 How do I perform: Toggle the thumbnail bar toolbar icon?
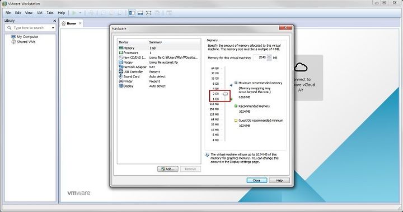coord(140,13)
